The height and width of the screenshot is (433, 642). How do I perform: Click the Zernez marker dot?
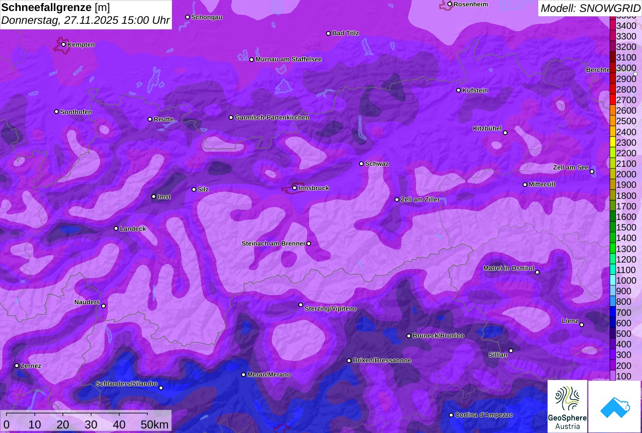tap(17, 366)
